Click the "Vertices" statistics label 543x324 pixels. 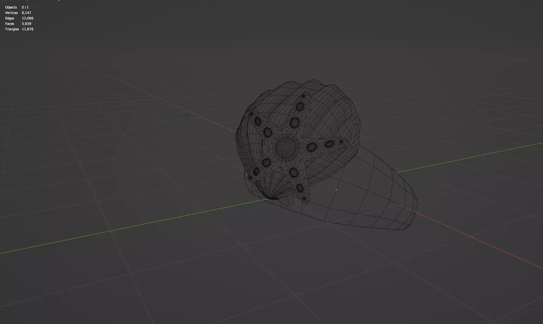pos(12,13)
